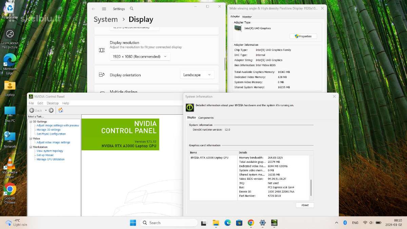Click System breadcrumb in Settings
Viewport: 407px width, 229px height.
(x=105, y=20)
